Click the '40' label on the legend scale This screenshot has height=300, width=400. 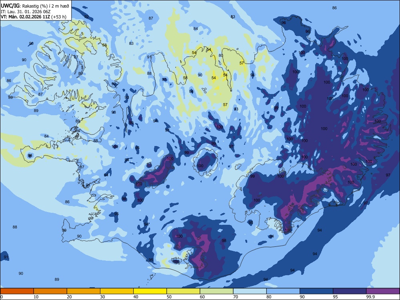pyautogui.click(x=136, y=297)
